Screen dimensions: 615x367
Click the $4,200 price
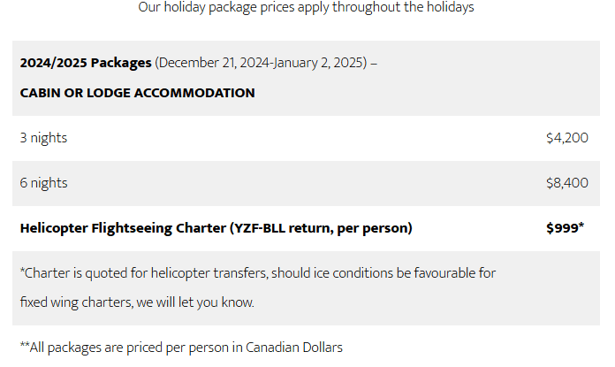tap(567, 138)
